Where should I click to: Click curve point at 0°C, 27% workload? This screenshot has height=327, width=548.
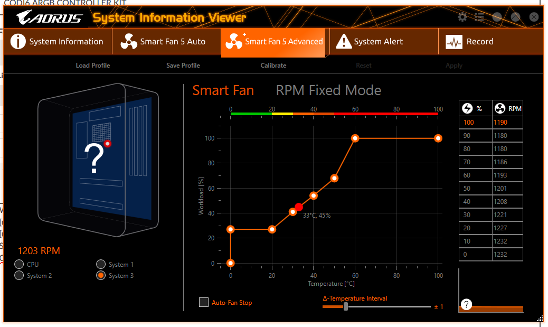pos(230,229)
